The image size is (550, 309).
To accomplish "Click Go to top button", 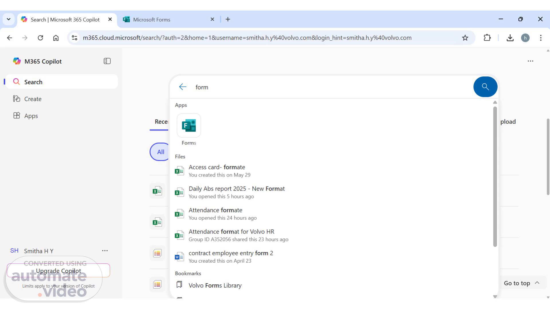I will coord(522,283).
